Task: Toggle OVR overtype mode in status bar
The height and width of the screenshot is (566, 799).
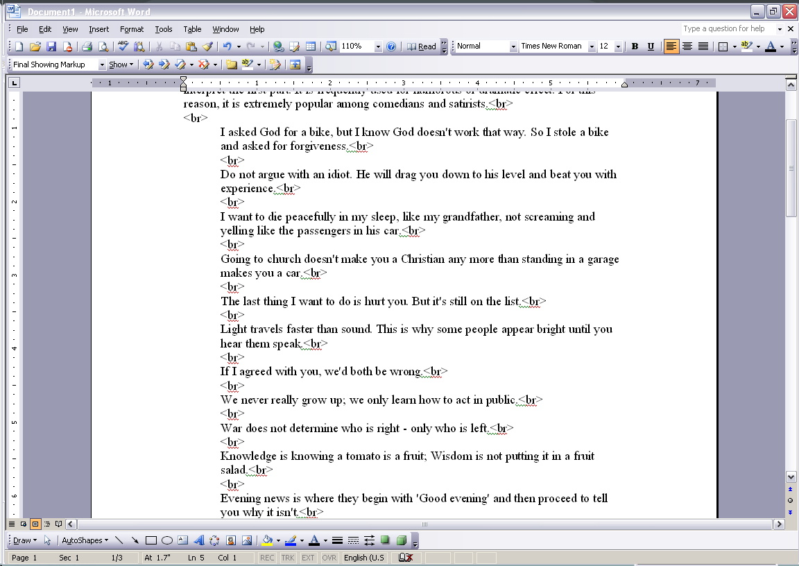Action: coord(329,558)
